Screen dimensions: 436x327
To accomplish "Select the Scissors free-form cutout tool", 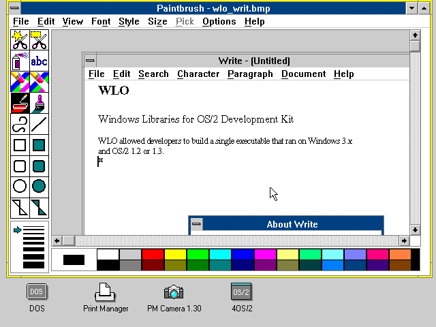I will [x=20, y=40].
